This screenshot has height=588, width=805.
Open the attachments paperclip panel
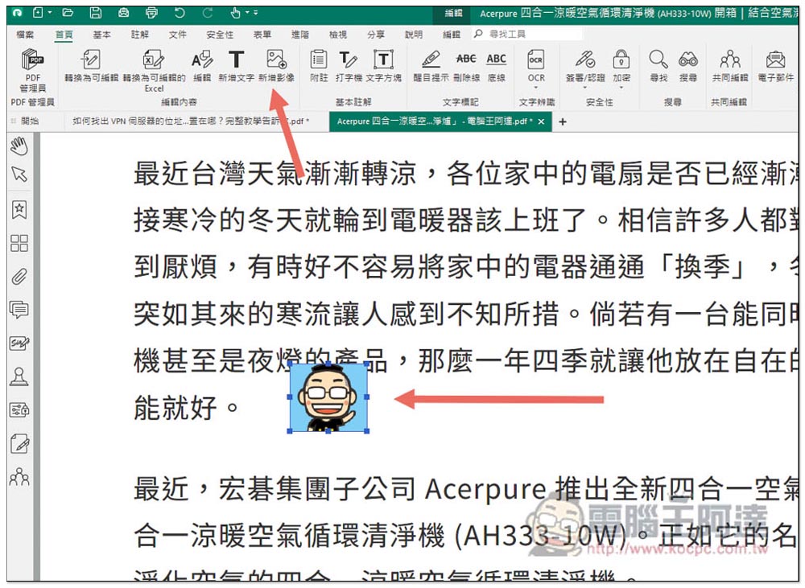pos(19,277)
